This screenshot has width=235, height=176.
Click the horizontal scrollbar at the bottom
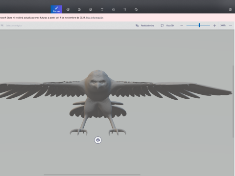[92, 175]
